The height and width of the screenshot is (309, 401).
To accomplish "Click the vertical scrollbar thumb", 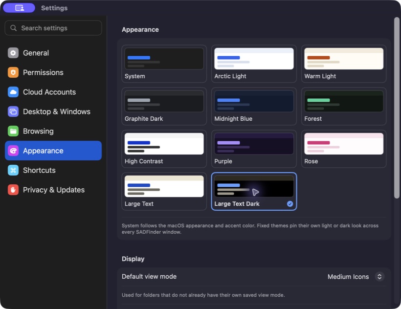I will tap(397, 108).
